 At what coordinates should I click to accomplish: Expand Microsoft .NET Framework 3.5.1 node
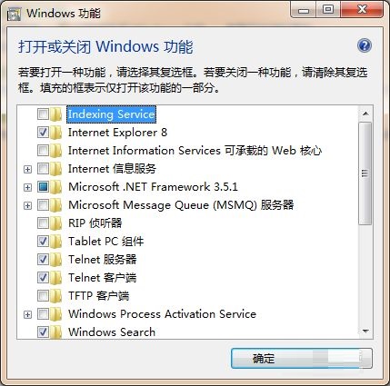pyautogui.click(x=27, y=187)
